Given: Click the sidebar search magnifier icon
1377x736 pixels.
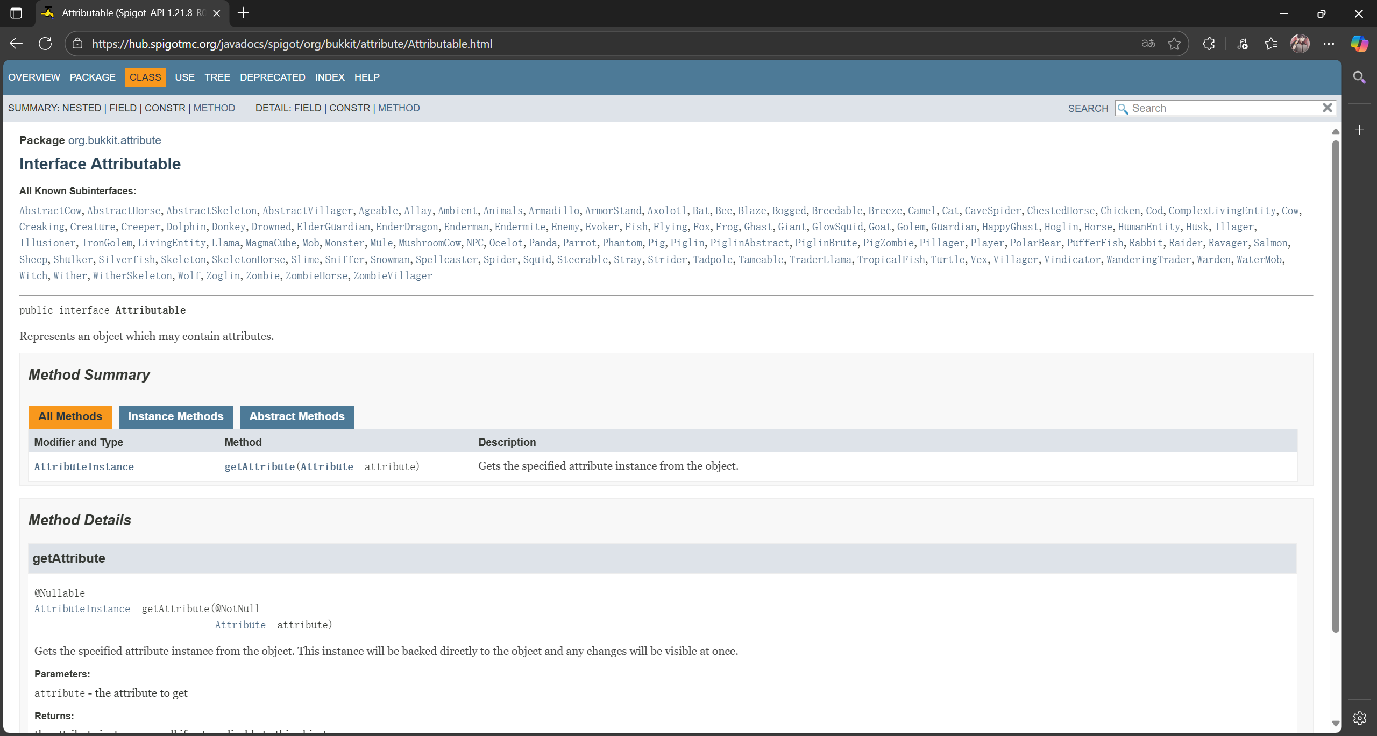Looking at the screenshot, I should [1359, 77].
